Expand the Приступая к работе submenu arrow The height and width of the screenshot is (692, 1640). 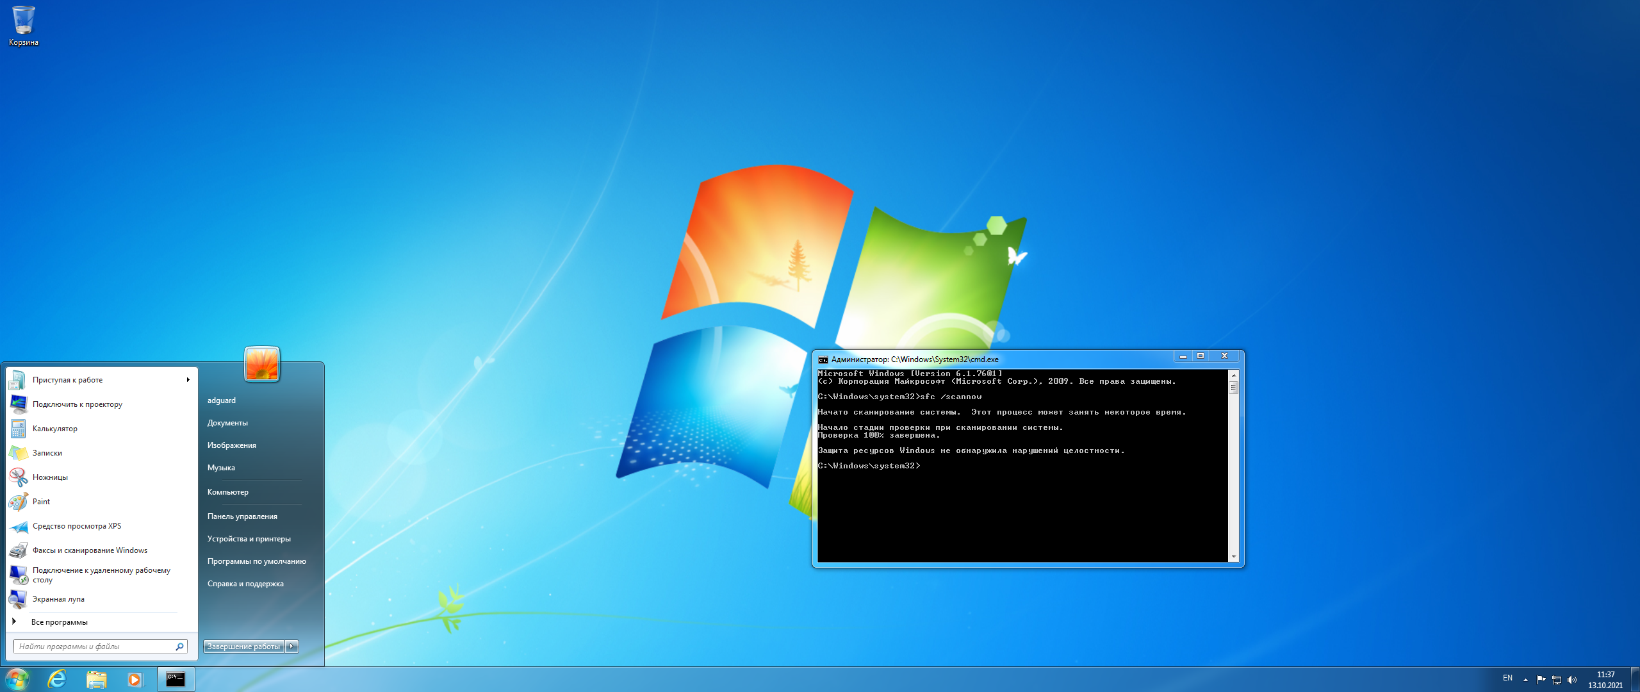click(188, 380)
